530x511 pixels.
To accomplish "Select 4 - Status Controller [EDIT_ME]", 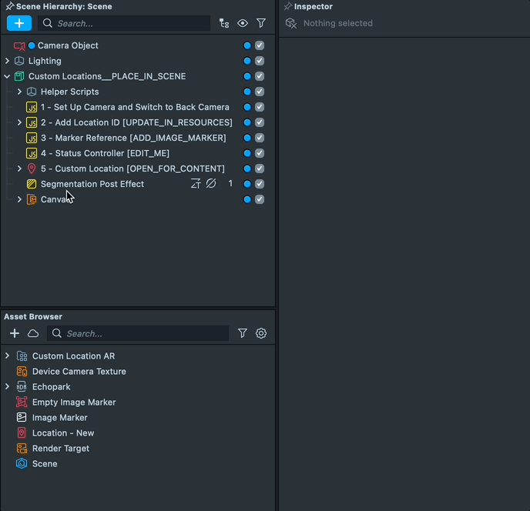I will [x=105, y=153].
